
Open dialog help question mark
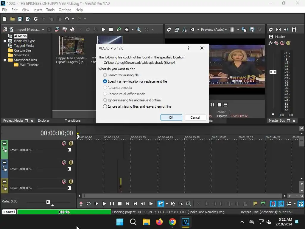pyautogui.click(x=188, y=48)
